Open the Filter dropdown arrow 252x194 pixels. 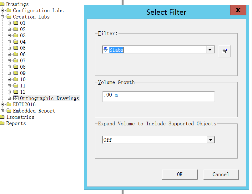(x=210, y=50)
